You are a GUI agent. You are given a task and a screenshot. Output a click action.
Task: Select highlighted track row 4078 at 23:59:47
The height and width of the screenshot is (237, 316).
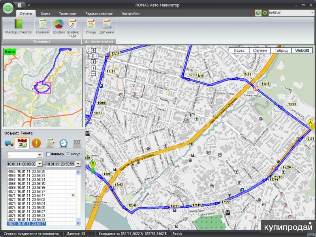(x=26, y=224)
